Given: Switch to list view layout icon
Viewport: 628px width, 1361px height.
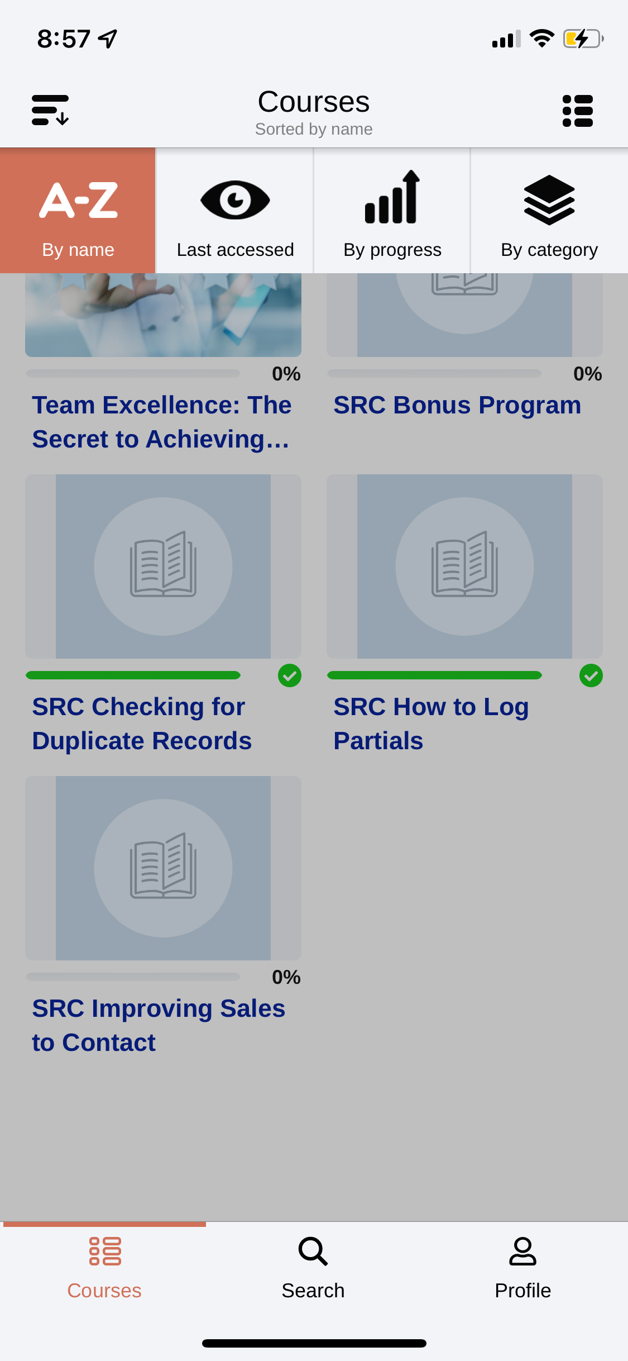Looking at the screenshot, I should point(577,110).
